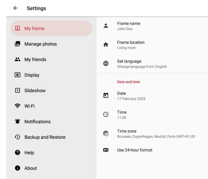Click the My frame portrait icon
The image size is (208, 179).
(17, 28)
